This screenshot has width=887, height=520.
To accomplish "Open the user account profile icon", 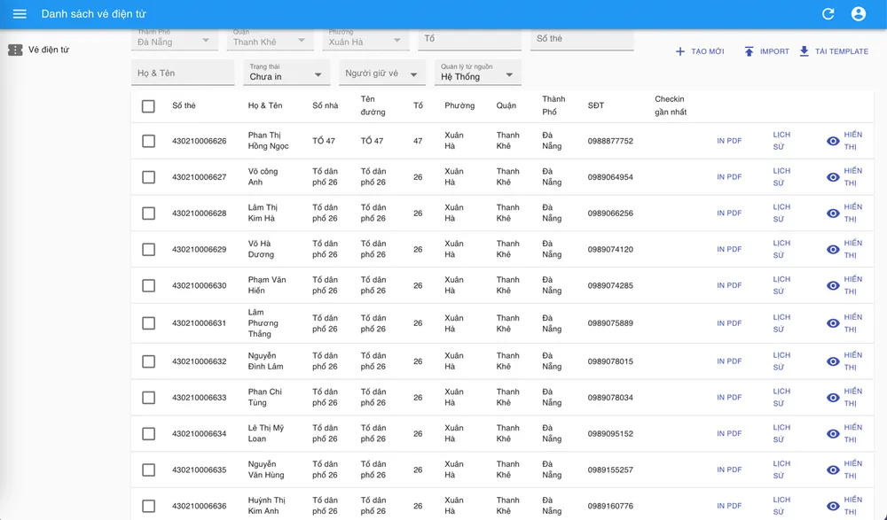I will tap(858, 14).
